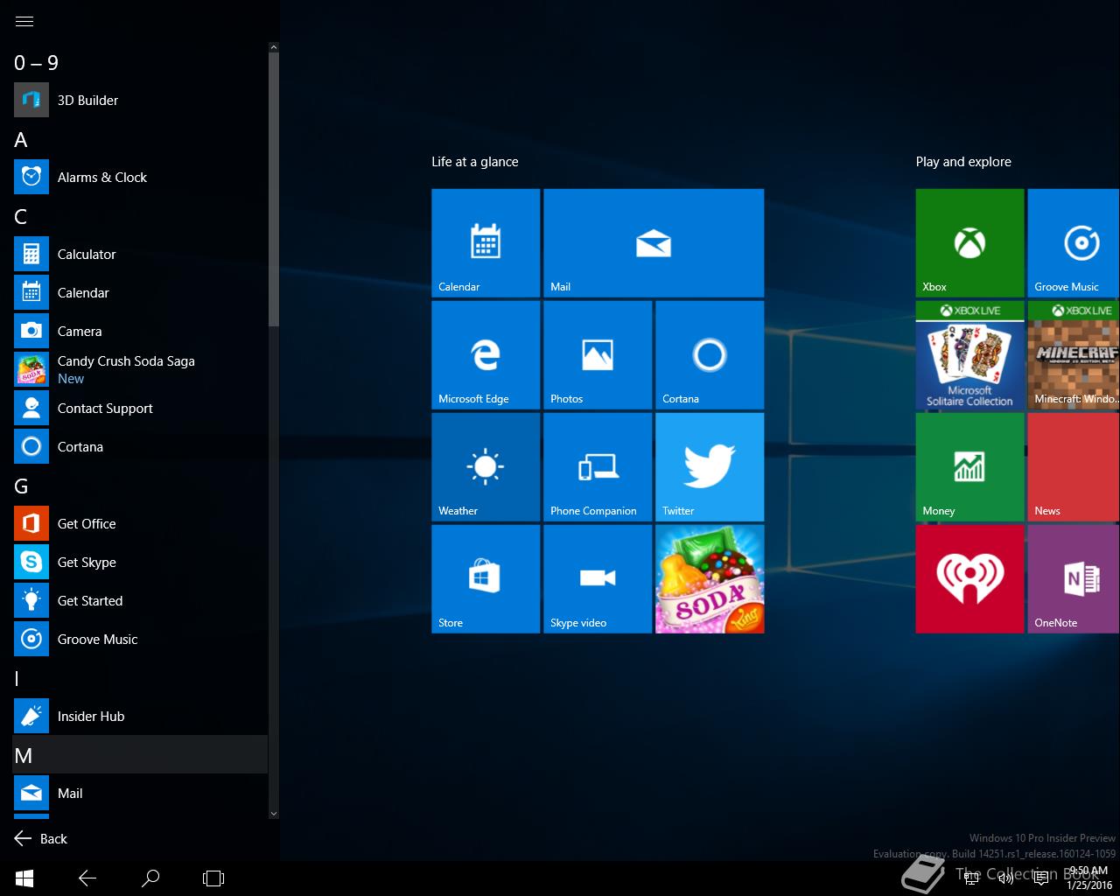Click the Windows Start button

[24, 878]
